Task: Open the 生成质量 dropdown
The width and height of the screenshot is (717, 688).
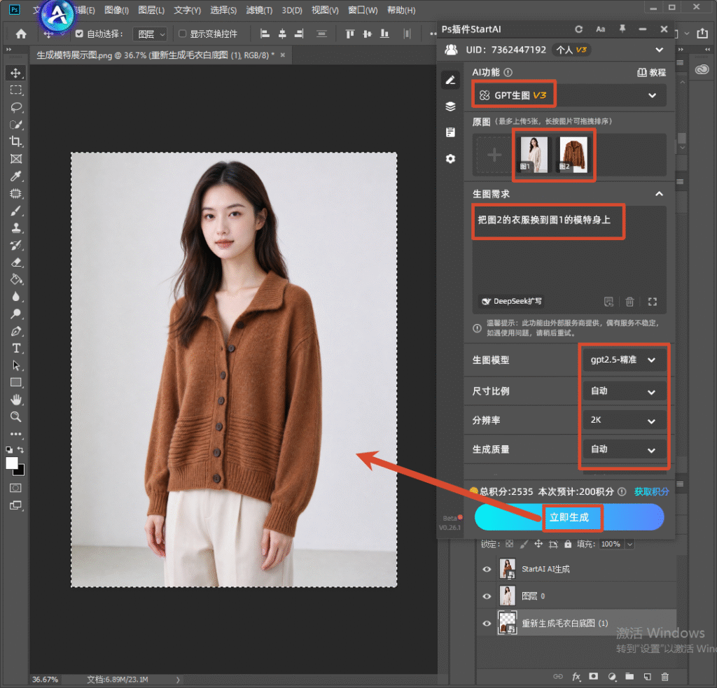Action: click(623, 449)
